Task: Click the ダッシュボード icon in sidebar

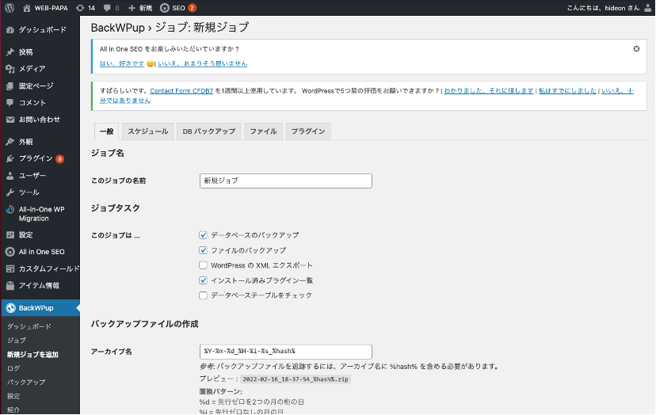Action: coord(10,29)
